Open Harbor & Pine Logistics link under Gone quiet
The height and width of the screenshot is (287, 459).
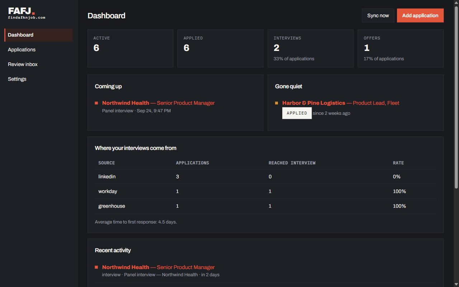341,103
